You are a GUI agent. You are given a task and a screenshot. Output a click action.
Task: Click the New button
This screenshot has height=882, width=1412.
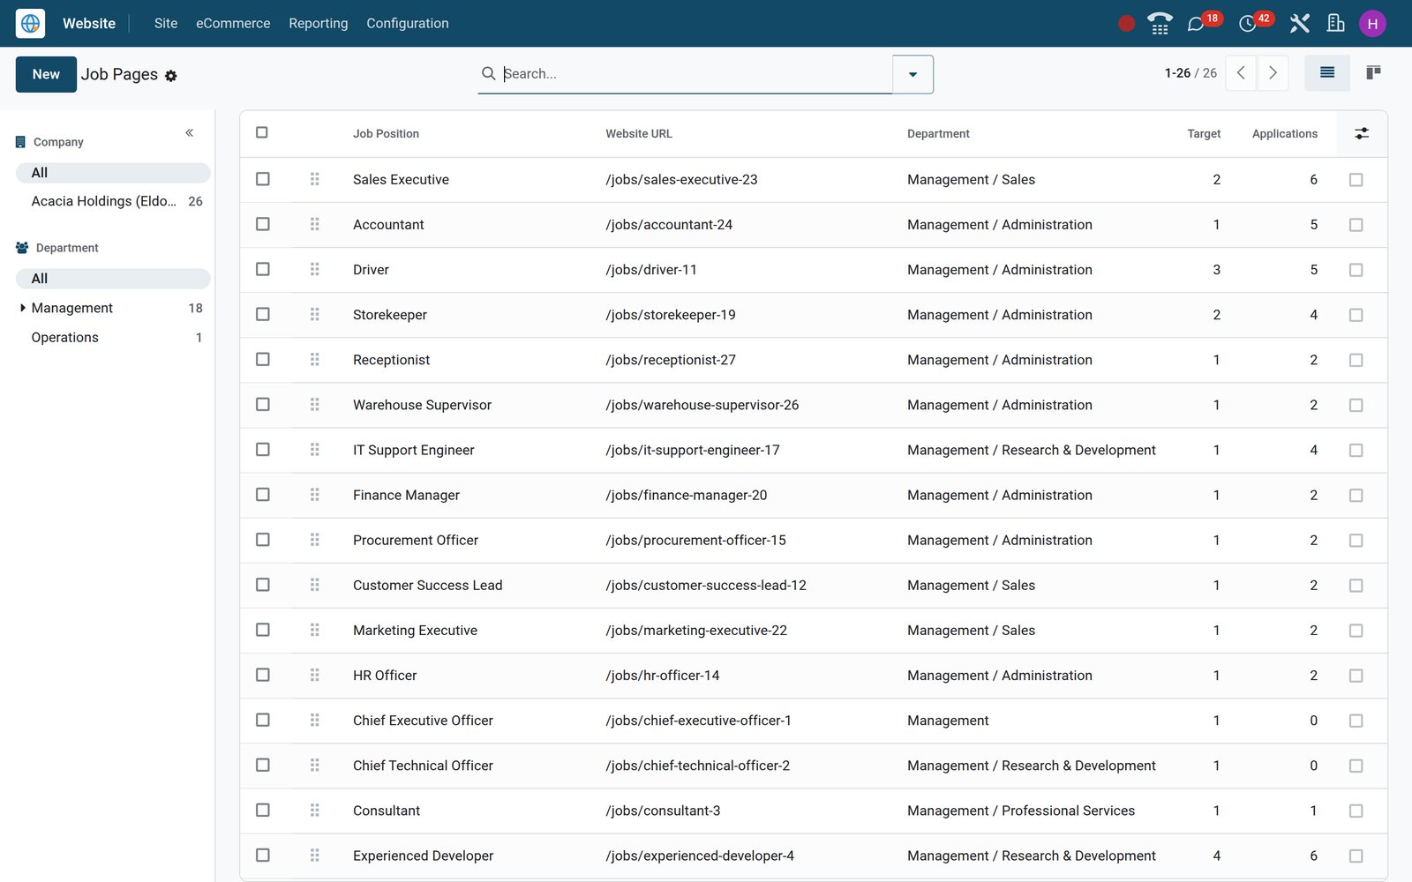coord(46,74)
